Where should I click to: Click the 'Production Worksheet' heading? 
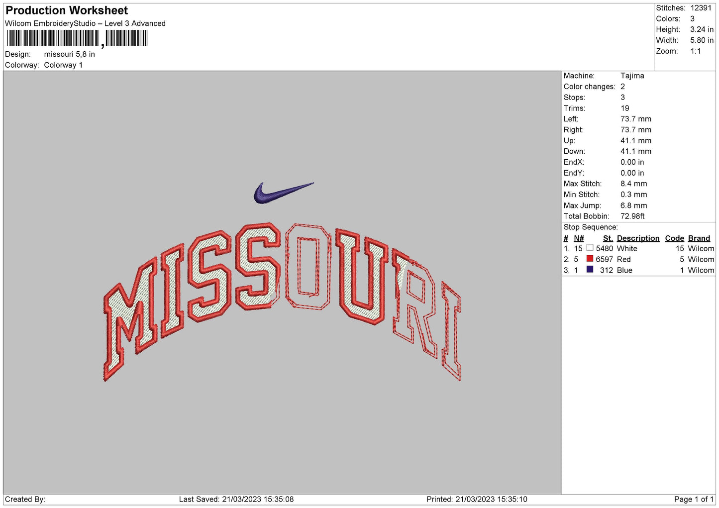pyautogui.click(x=67, y=10)
